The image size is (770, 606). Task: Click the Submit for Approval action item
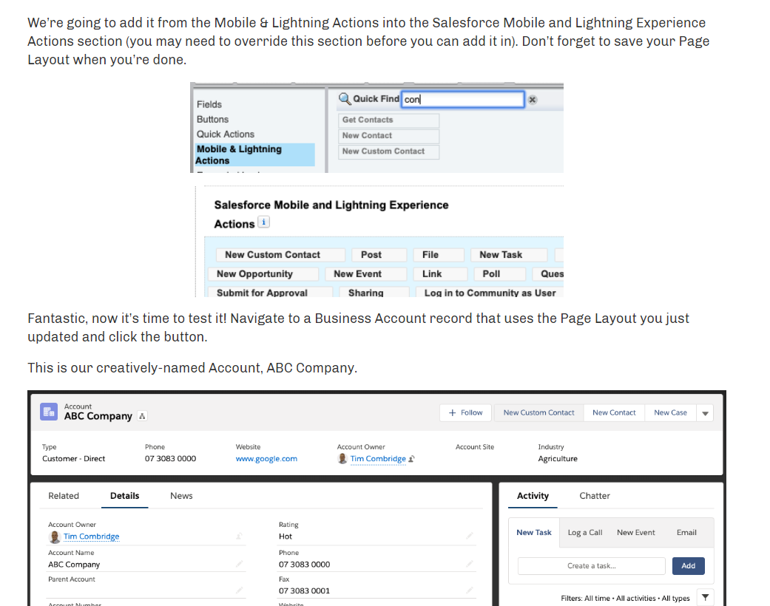[x=271, y=293]
